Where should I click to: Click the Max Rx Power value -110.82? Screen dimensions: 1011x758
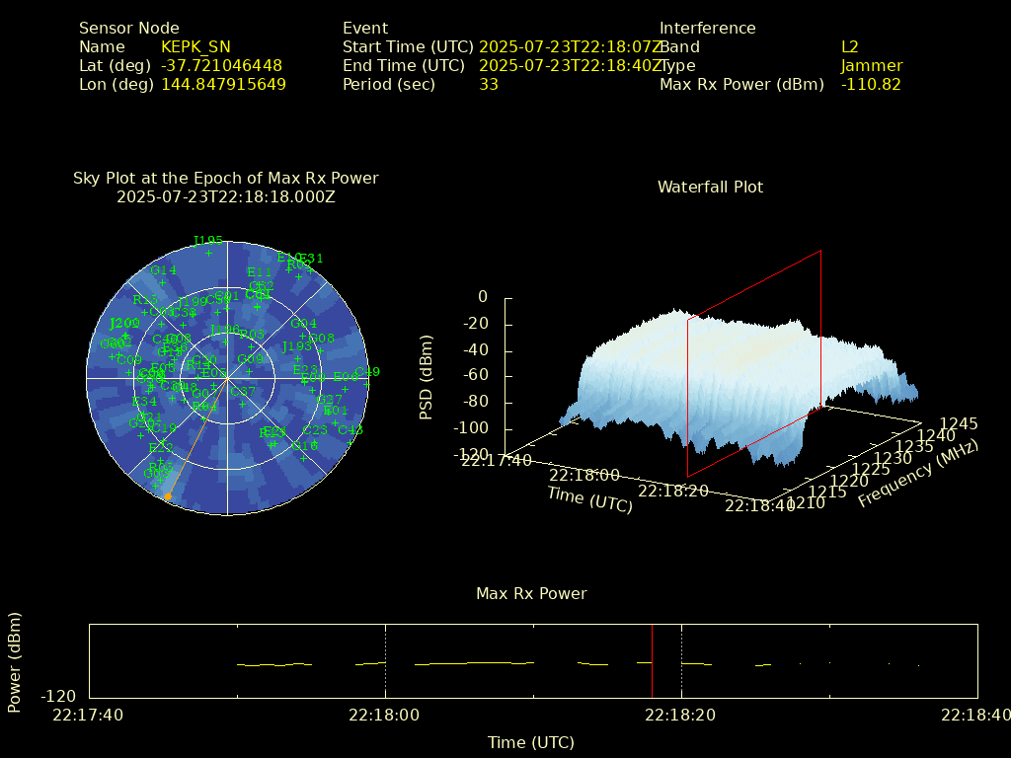[870, 85]
